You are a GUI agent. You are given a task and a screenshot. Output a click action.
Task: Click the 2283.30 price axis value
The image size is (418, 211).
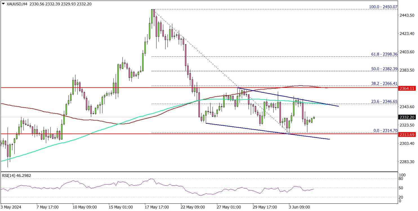(x=408, y=162)
